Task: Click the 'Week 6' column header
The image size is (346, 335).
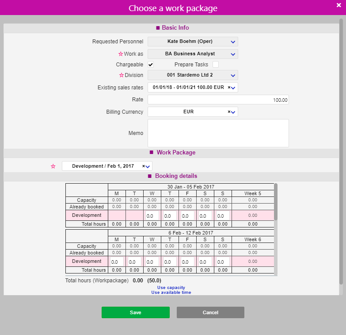Action: coord(253,239)
